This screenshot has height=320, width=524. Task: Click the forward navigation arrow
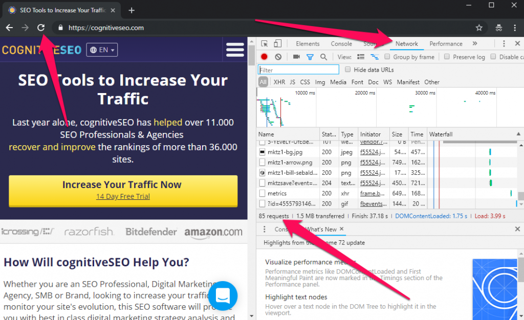[25, 28]
